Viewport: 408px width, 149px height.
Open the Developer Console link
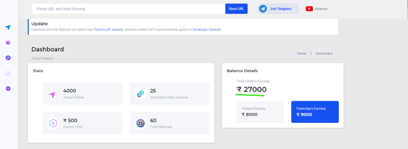click(207, 29)
